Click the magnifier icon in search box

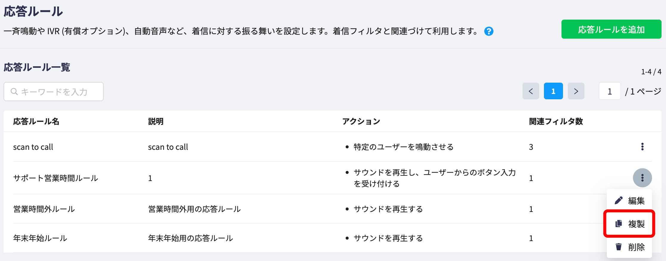pos(14,92)
